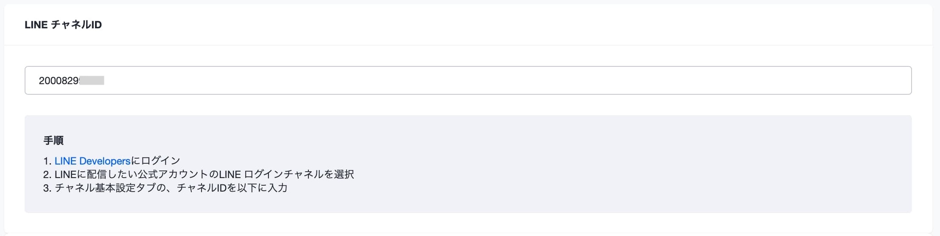Screen dimensions: 940x236
Task: Click the white card header area beside the title
Action: coord(509,25)
